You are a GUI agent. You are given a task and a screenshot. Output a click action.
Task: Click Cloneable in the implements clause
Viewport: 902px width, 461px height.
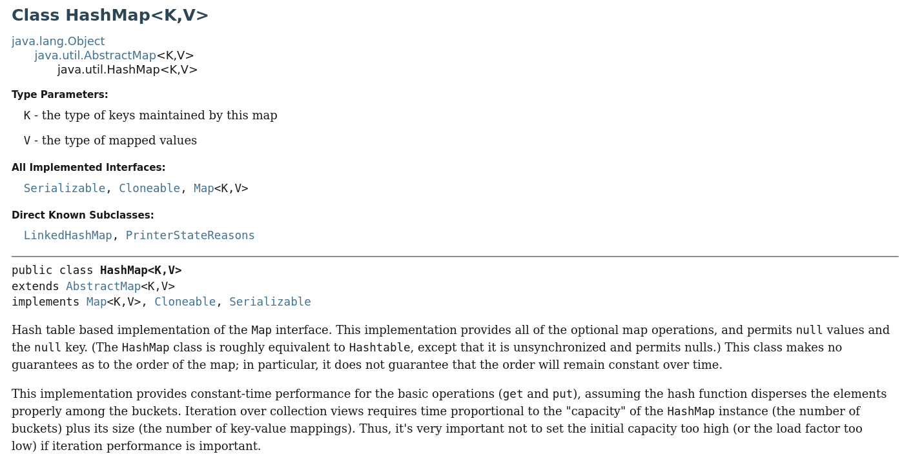point(185,302)
